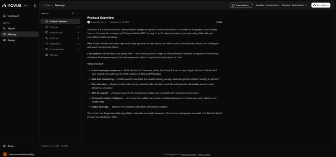This screenshot has height=157, width=336.
Task: Edit the Product Overview page
Action: 219,22
